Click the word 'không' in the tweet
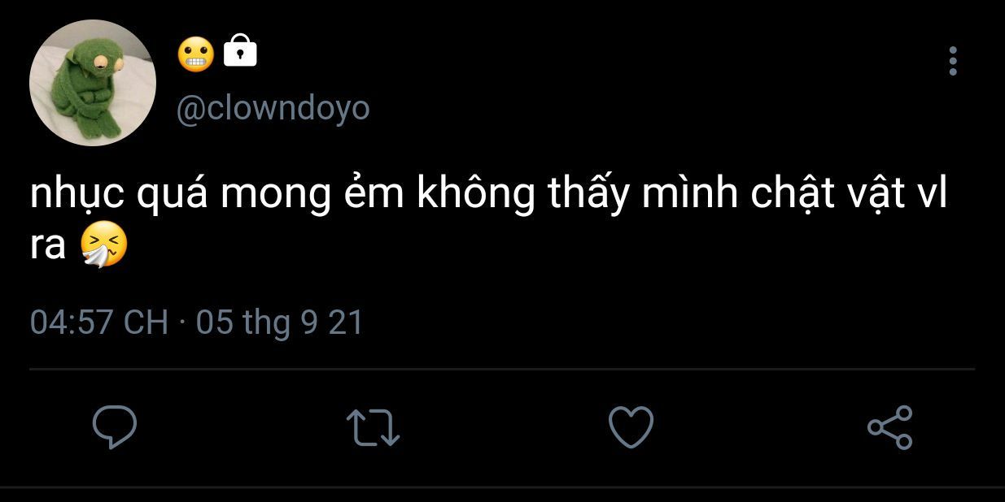The image size is (1005, 502). 476,197
